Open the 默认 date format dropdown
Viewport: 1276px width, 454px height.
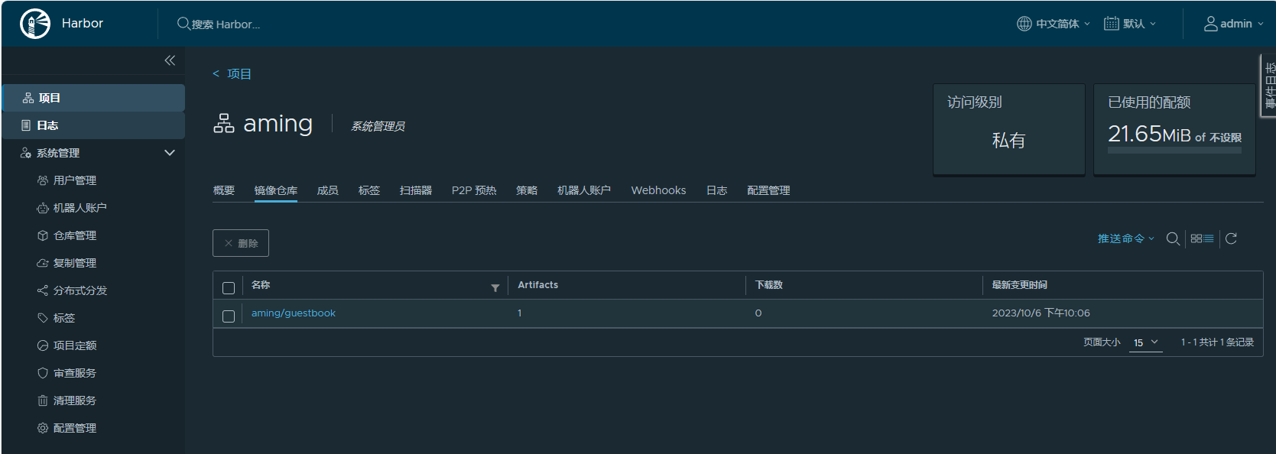pos(1139,24)
